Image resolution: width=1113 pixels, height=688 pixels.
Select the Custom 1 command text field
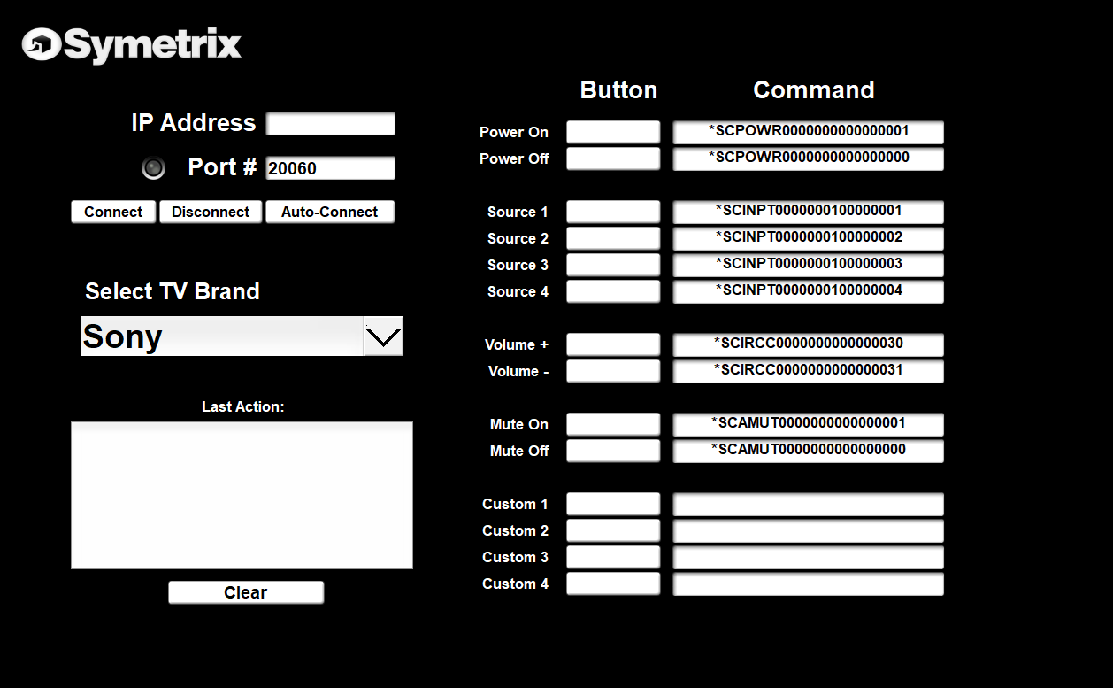coord(808,505)
